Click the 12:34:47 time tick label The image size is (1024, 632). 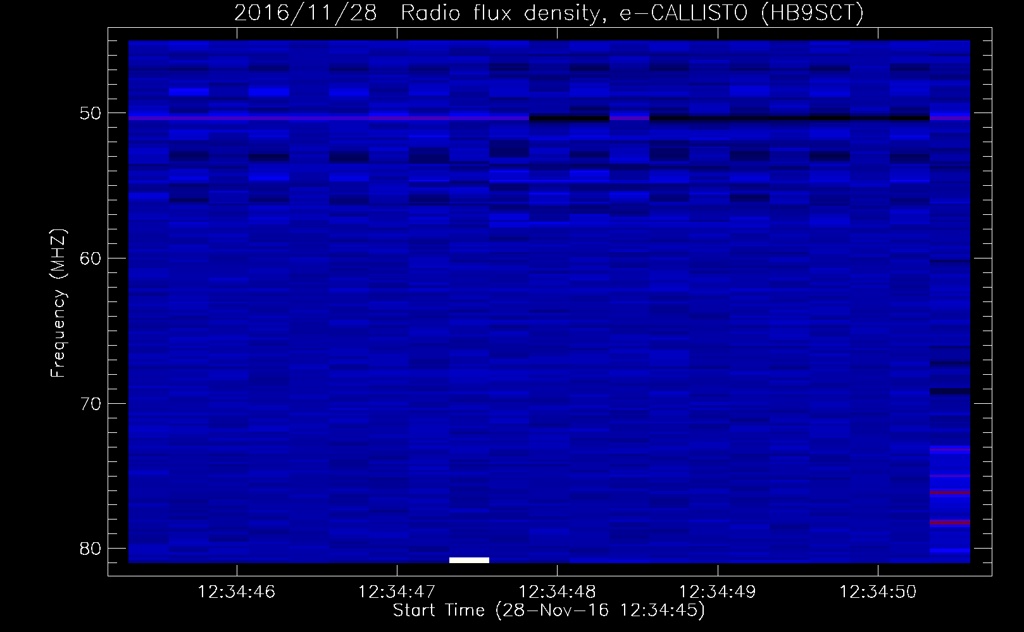397,592
